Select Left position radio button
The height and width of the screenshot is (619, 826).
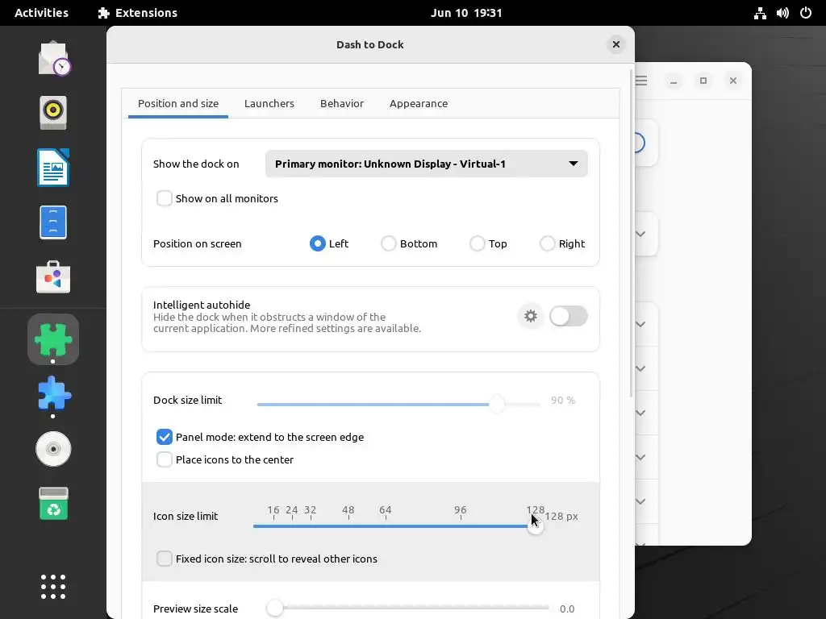click(318, 243)
